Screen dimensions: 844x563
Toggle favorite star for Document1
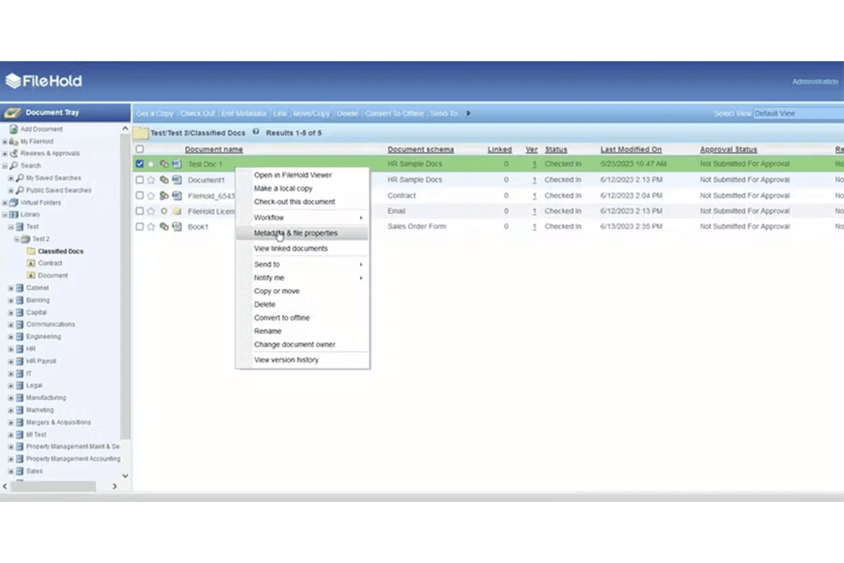(151, 180)
